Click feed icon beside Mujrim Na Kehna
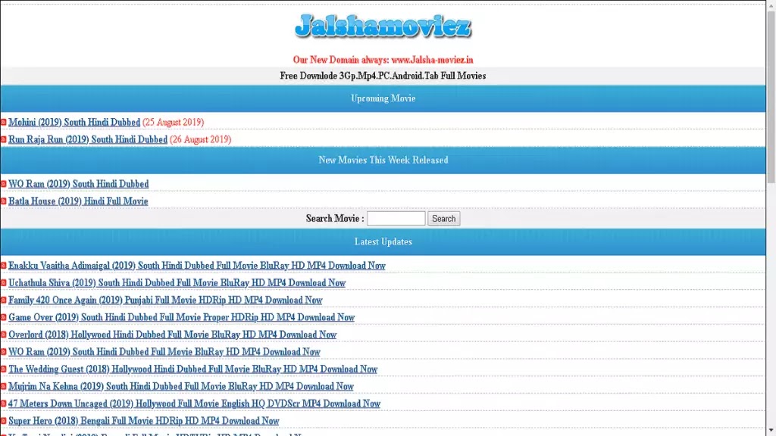The image size is (776, 436). coord(4,387)
